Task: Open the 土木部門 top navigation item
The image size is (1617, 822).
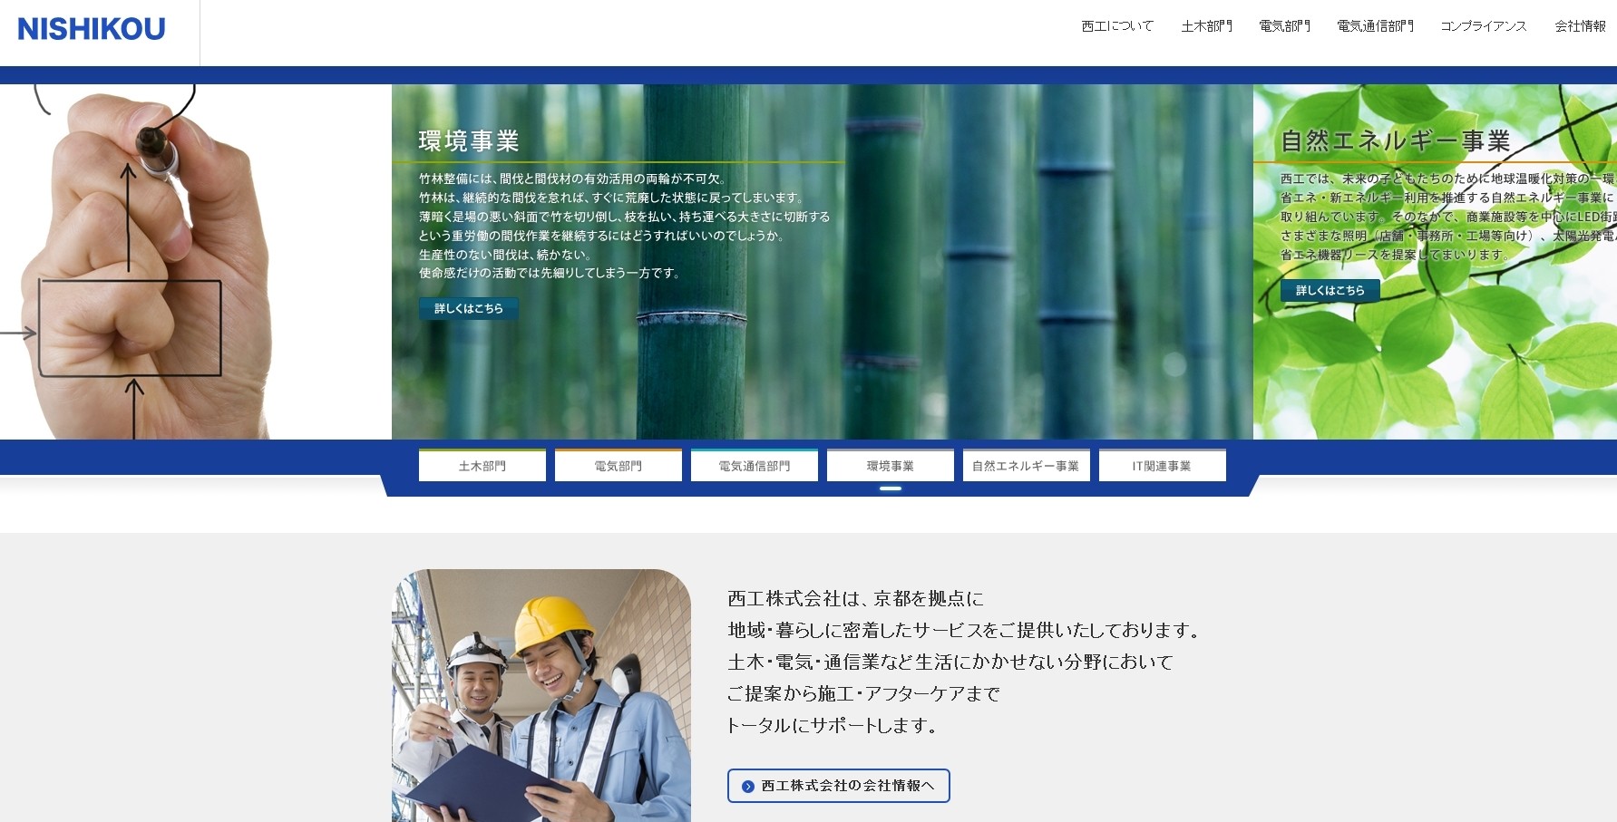Action: point(1206,26)
